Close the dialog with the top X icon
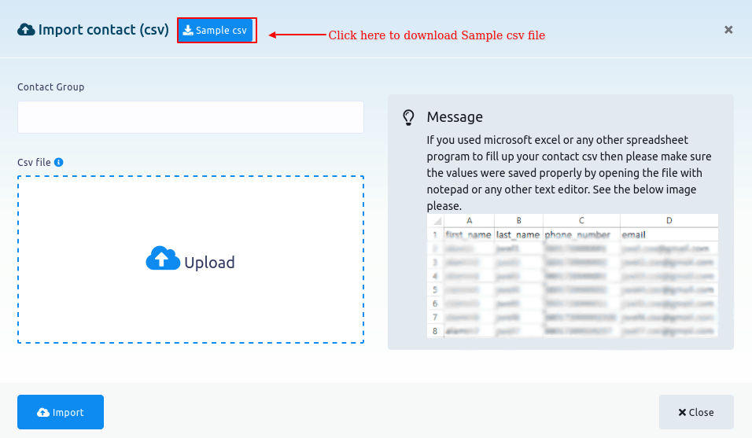The image size is (752, 438). [x=728, y=30]
